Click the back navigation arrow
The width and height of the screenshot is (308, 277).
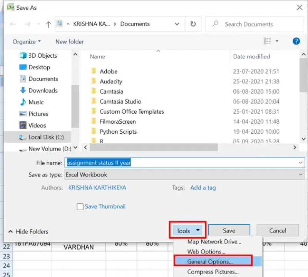pyautogui.click(x=13, y=24)
